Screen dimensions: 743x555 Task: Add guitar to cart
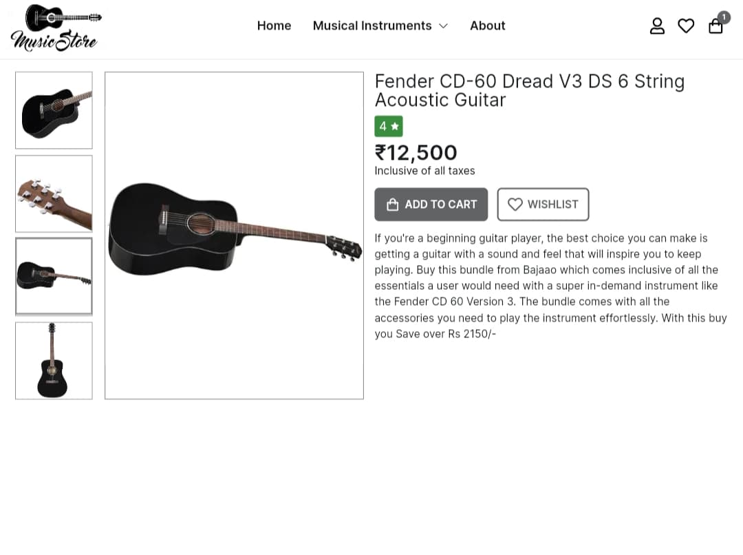(431, 205)
